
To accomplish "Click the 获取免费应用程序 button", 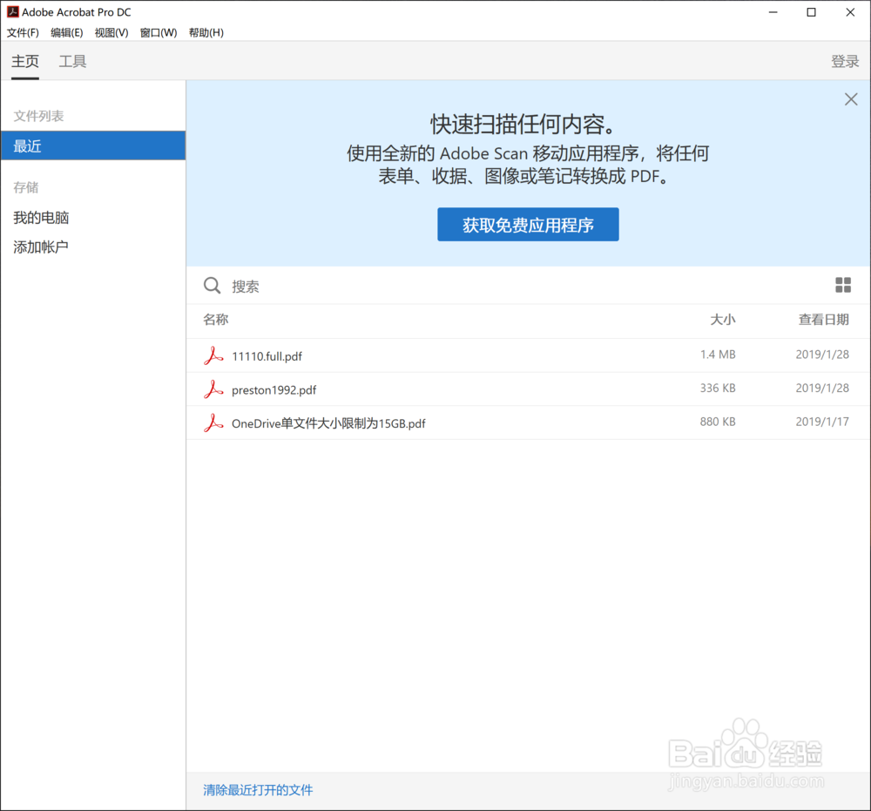I will point(528,225).
